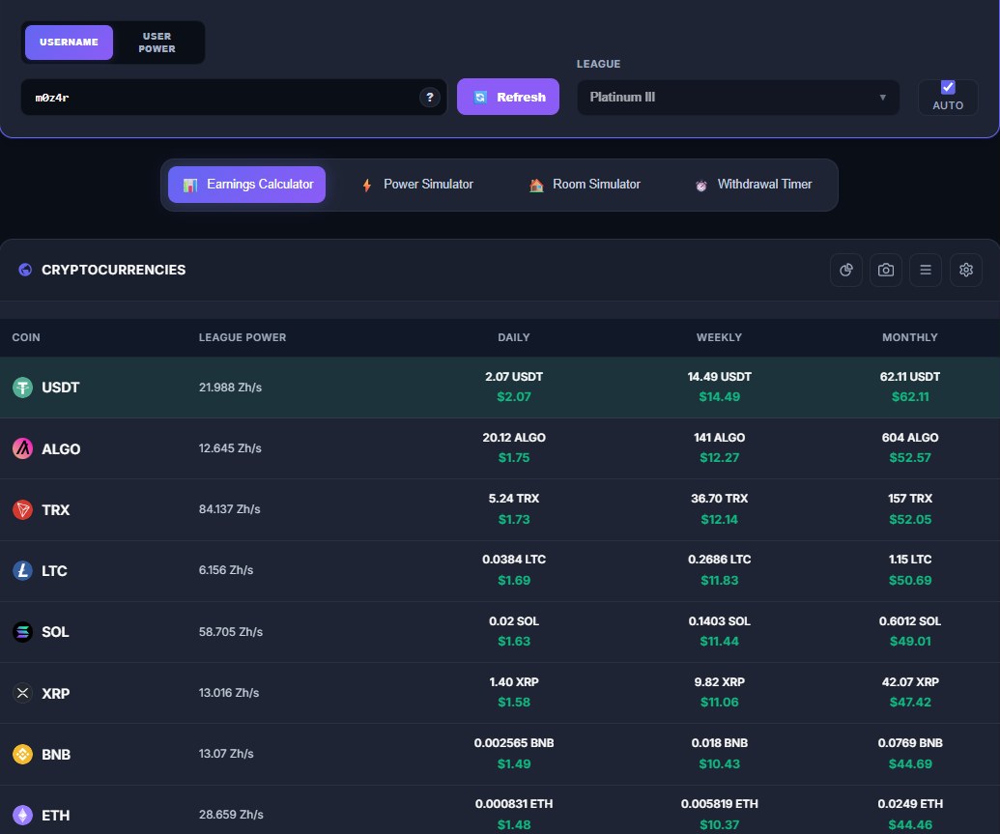Click the DAILY column header
Image resolution: width=1000 pixels, height=834 pixels.
[x=514, y=337]
